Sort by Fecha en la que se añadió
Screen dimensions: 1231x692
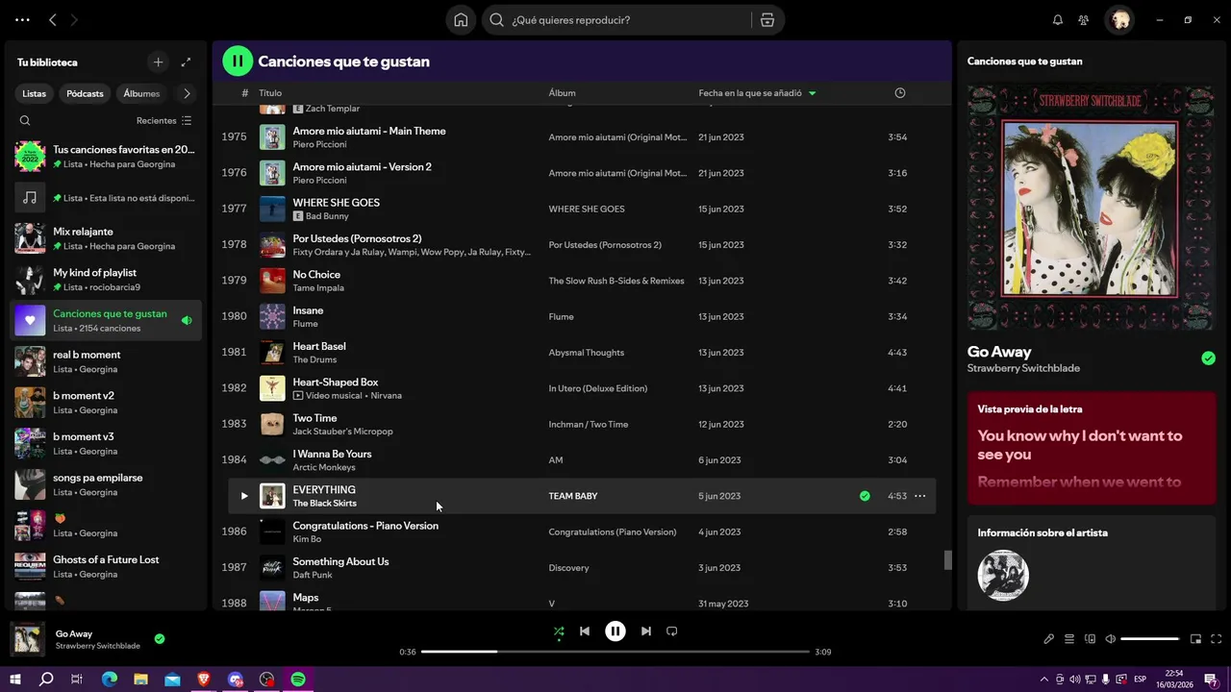(757, 93)
